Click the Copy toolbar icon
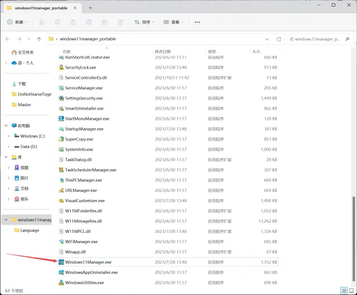 pos(57,22)
